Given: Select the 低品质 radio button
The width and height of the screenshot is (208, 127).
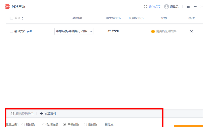Looking at the screenshot, I should pyautogui.click(x=85, y=125).
